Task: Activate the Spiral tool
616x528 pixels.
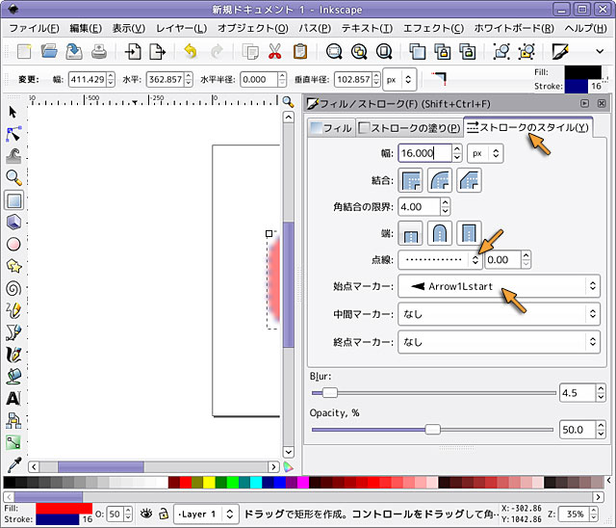Action: click(13, 288)
